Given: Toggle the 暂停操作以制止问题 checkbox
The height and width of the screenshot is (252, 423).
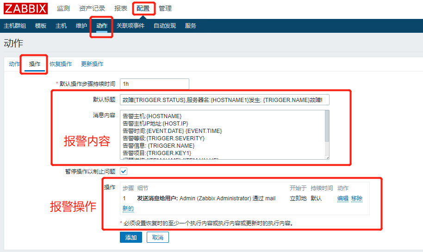Looking at the screenshot, I should [124, 171].
